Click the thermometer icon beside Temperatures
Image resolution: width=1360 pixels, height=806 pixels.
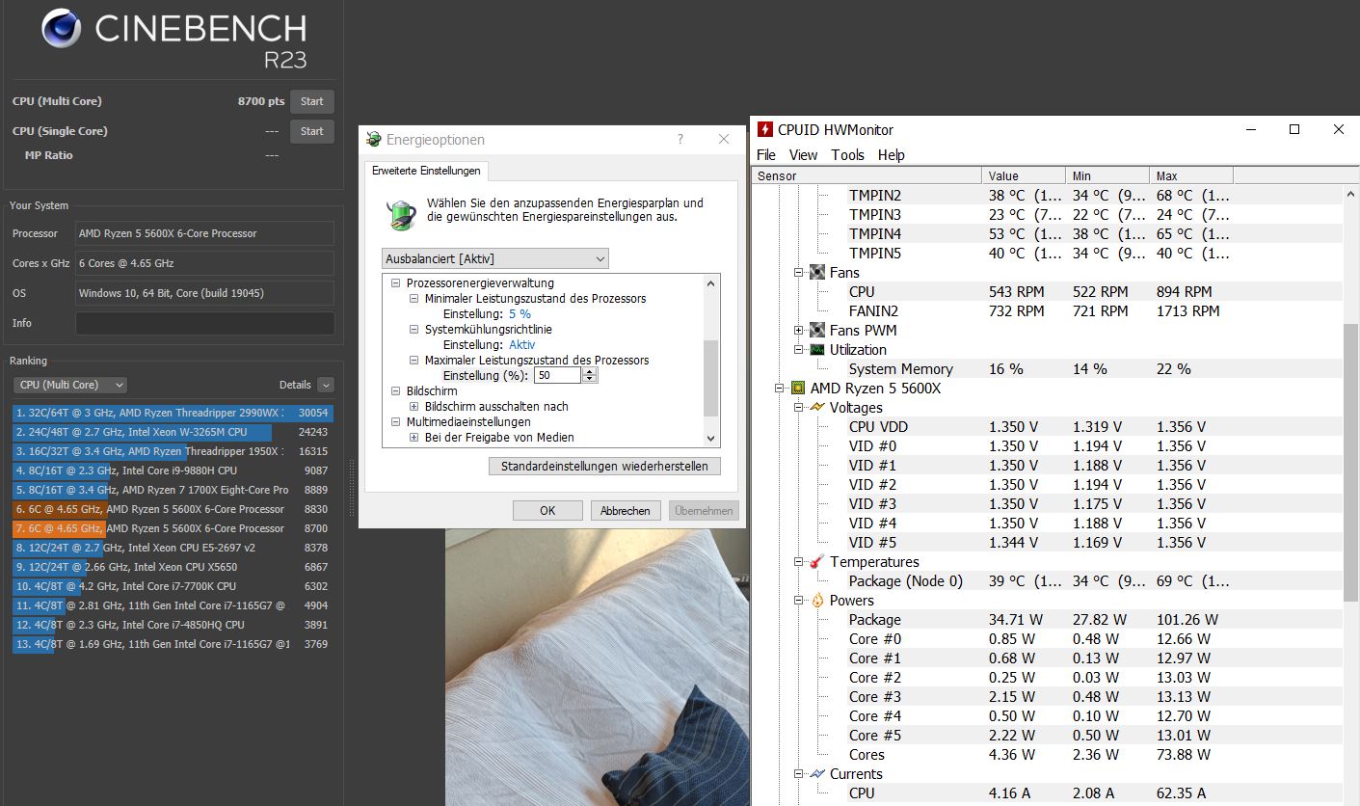[x=815, y=562]
